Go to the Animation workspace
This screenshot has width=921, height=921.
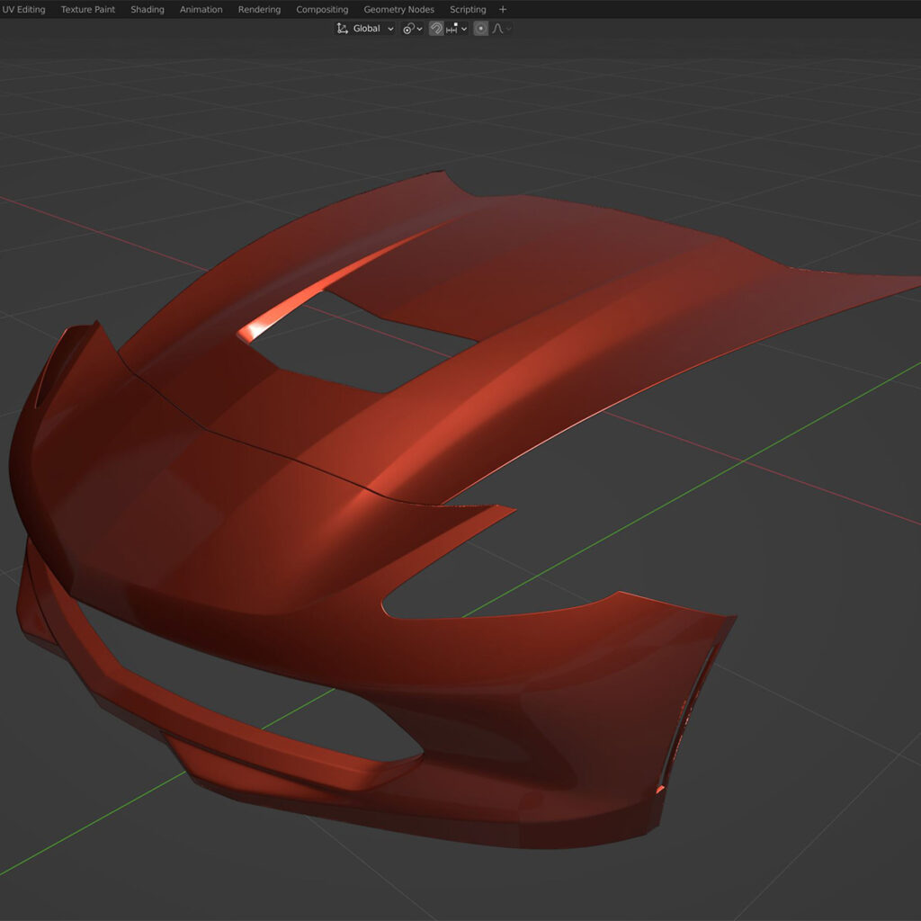pos(201,10)
